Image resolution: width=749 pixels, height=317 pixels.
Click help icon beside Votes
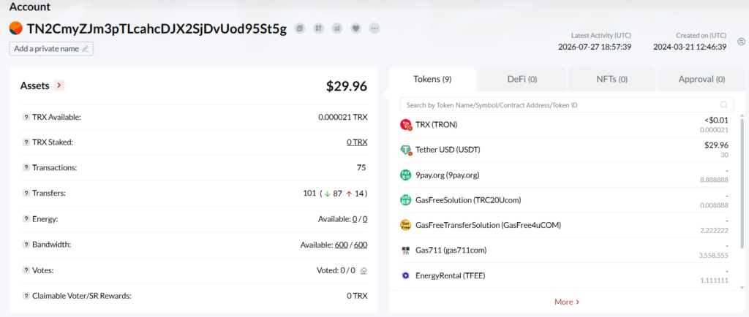click(x=26, y=270)
